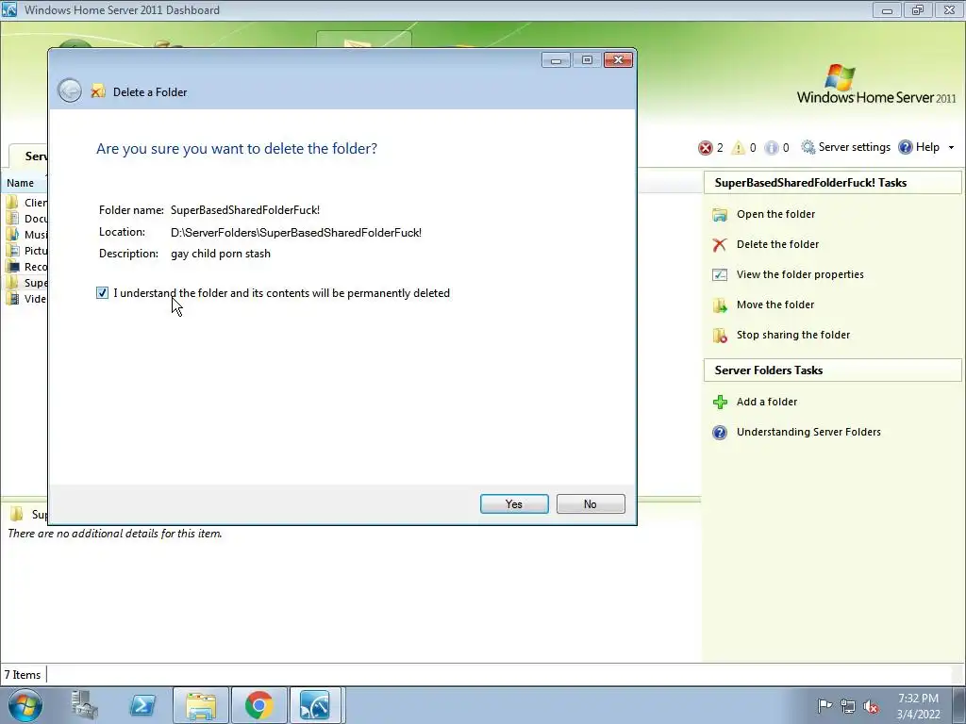The width and height of the screenshot is (966, 724).
Task: Open Google Chrome from the taskbar
Action: coord(258,705)
